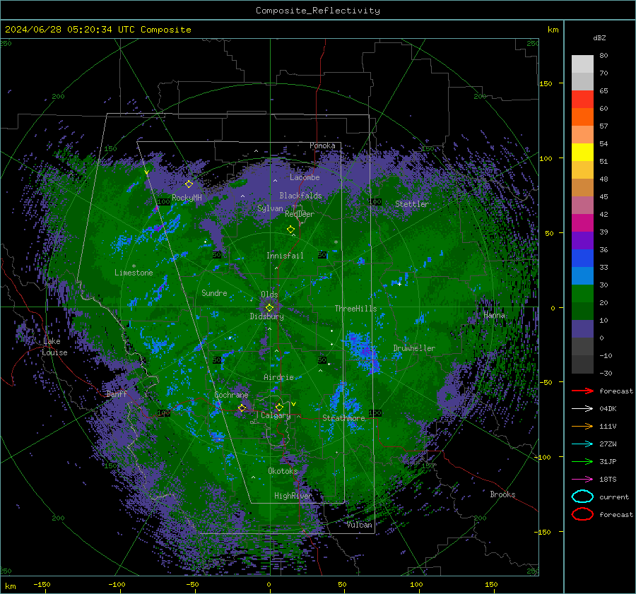Click the current legend label
The image size is (636, 594).
coord(614,497)
